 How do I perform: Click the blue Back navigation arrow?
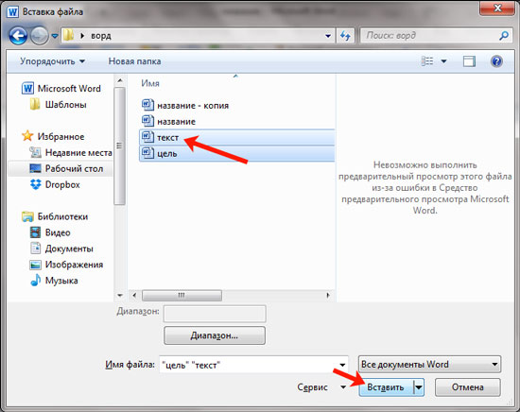click(x=18, y=36)
